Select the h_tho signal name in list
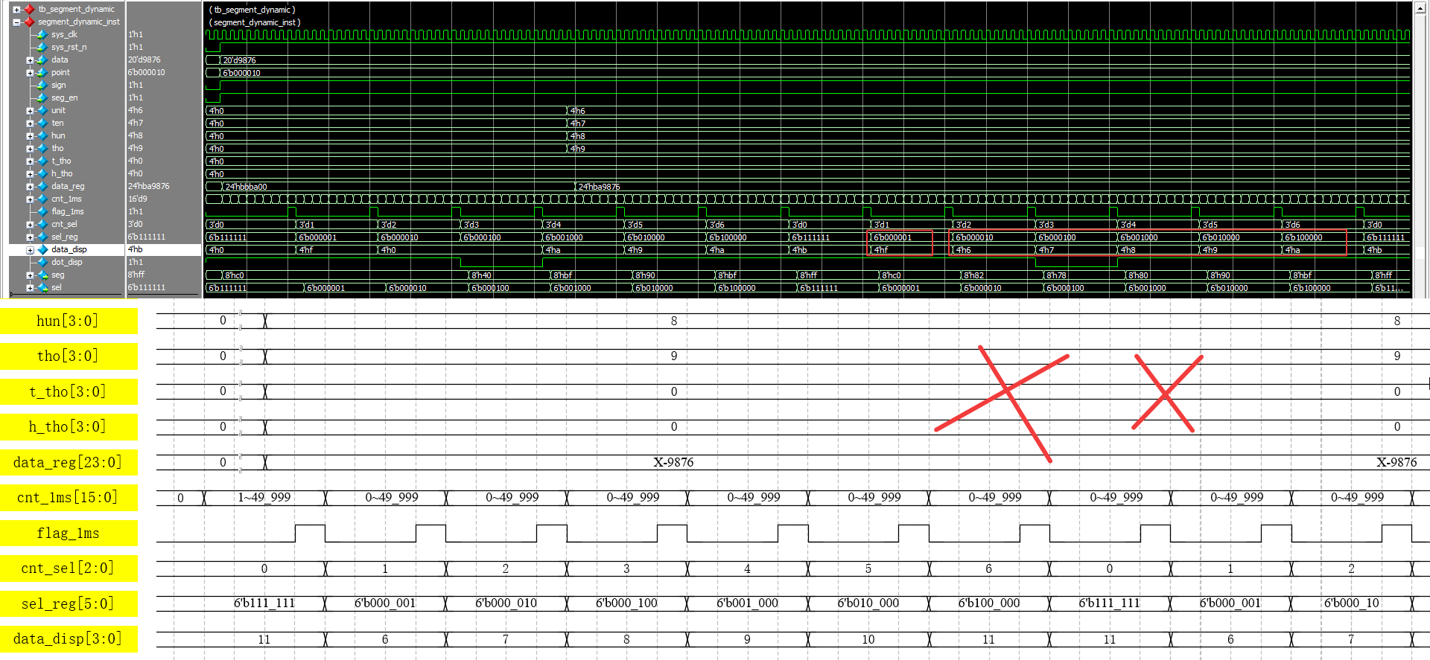The height and width of the screenshot is (660, 1430). [62, 173]
